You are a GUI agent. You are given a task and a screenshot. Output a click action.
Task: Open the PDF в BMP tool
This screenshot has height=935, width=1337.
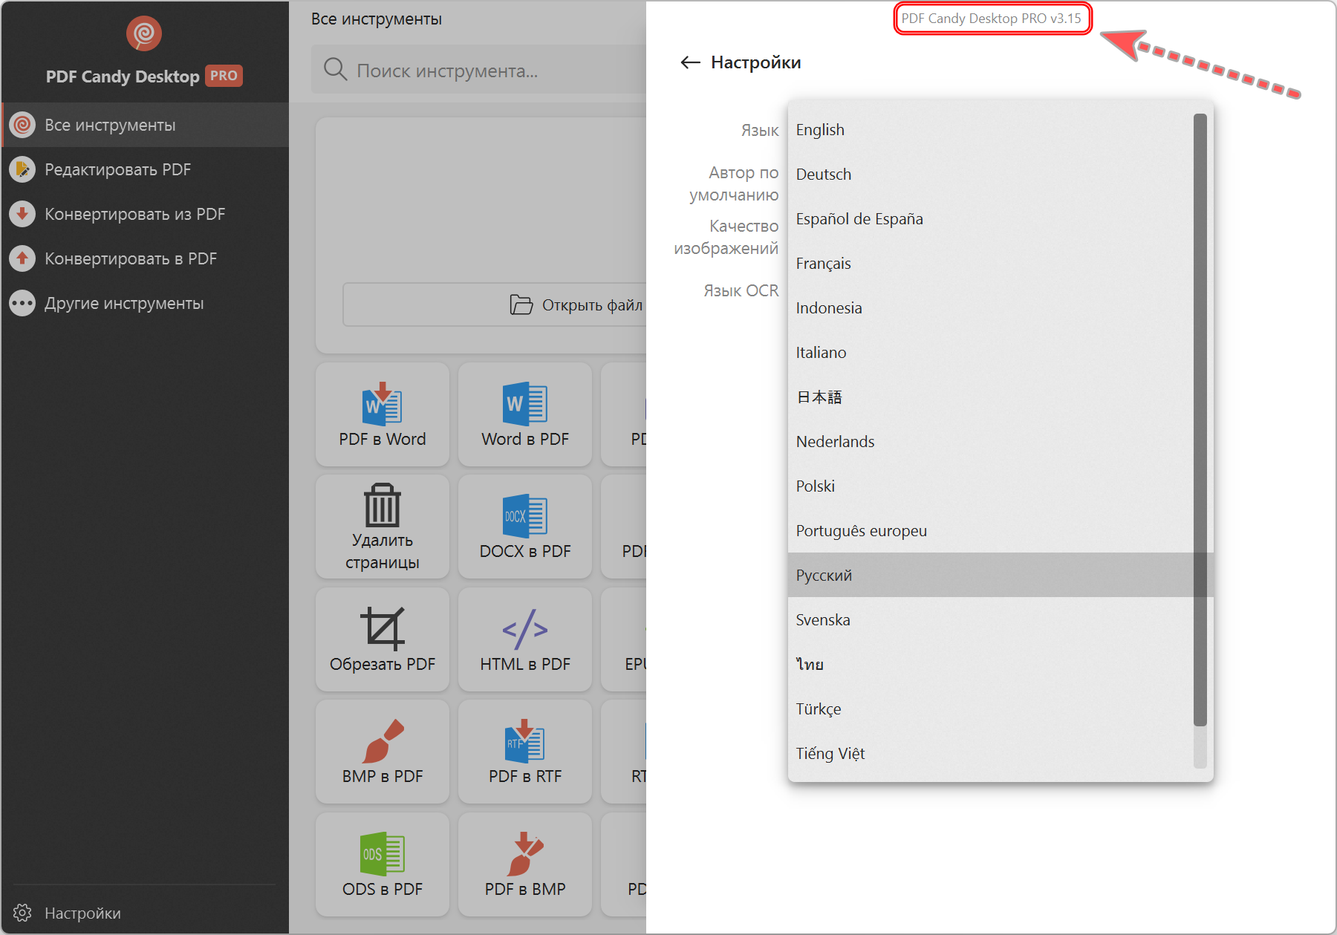pos(525,864)
